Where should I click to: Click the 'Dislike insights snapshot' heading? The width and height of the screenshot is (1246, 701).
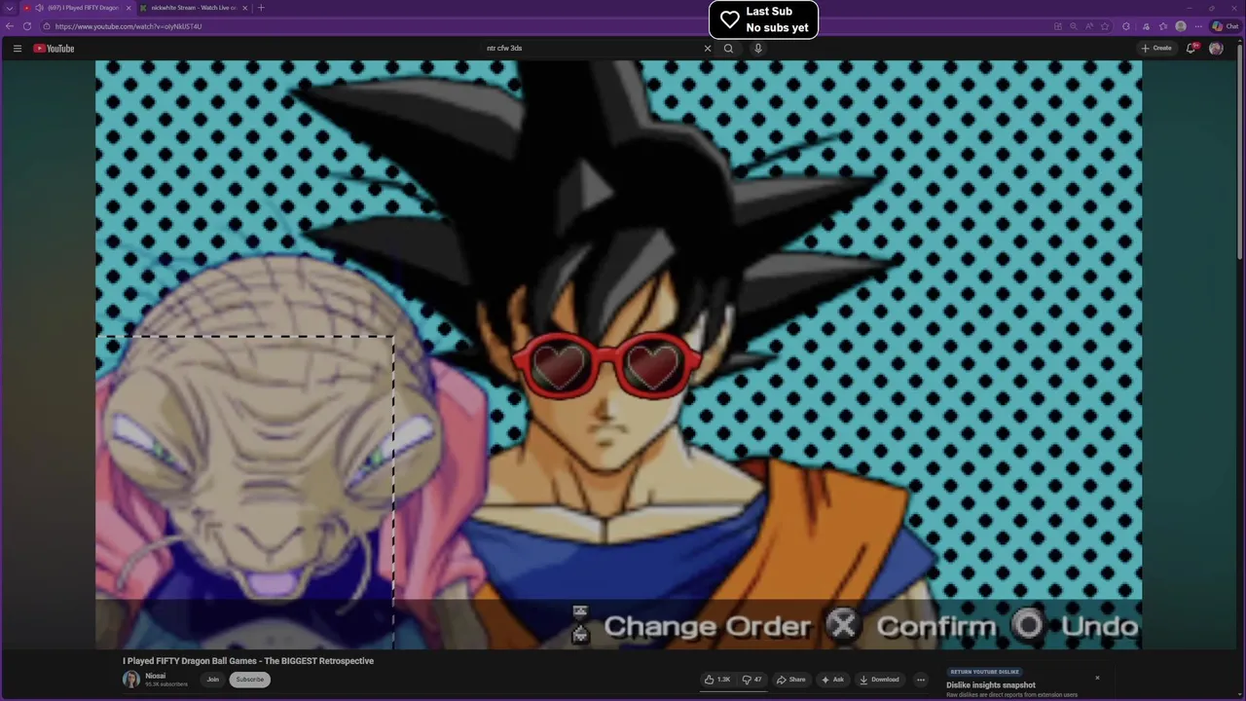991,685
